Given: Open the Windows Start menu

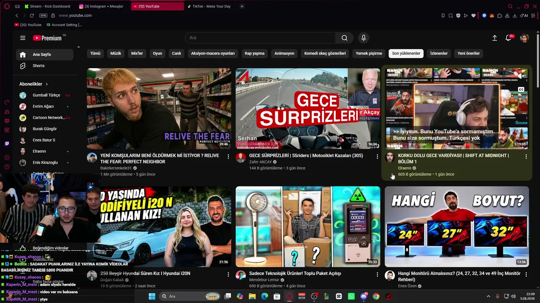Looking at the screenshot, I should point(152,296).
